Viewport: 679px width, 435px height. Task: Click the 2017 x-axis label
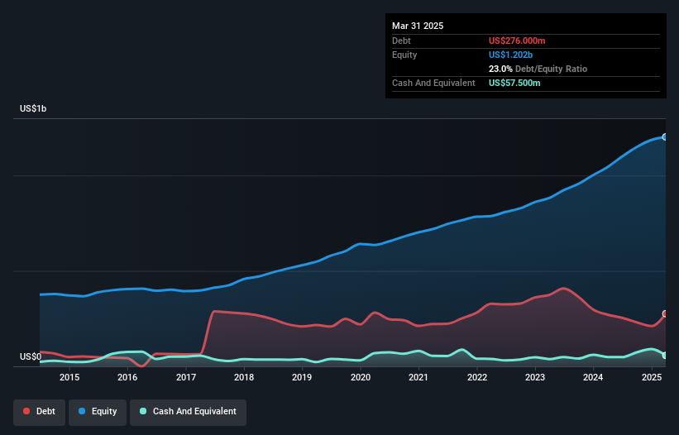pyautogui.click(x=186, y=377)
